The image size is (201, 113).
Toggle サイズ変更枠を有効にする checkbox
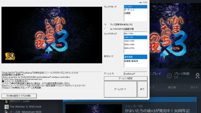[106, 24]
